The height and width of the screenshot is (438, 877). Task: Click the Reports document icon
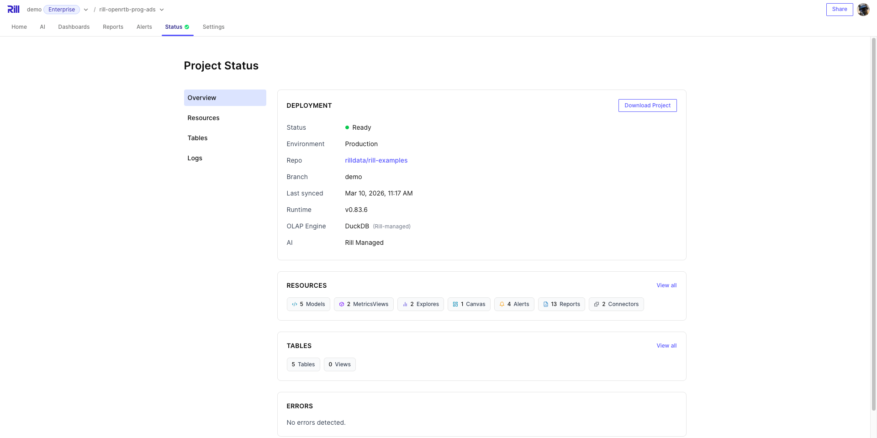(546, 304)
